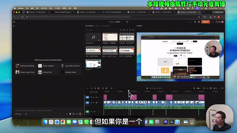Click the orange record button in timeline toolbar
This screenshot has height=133, width=237.
[95, 88]
